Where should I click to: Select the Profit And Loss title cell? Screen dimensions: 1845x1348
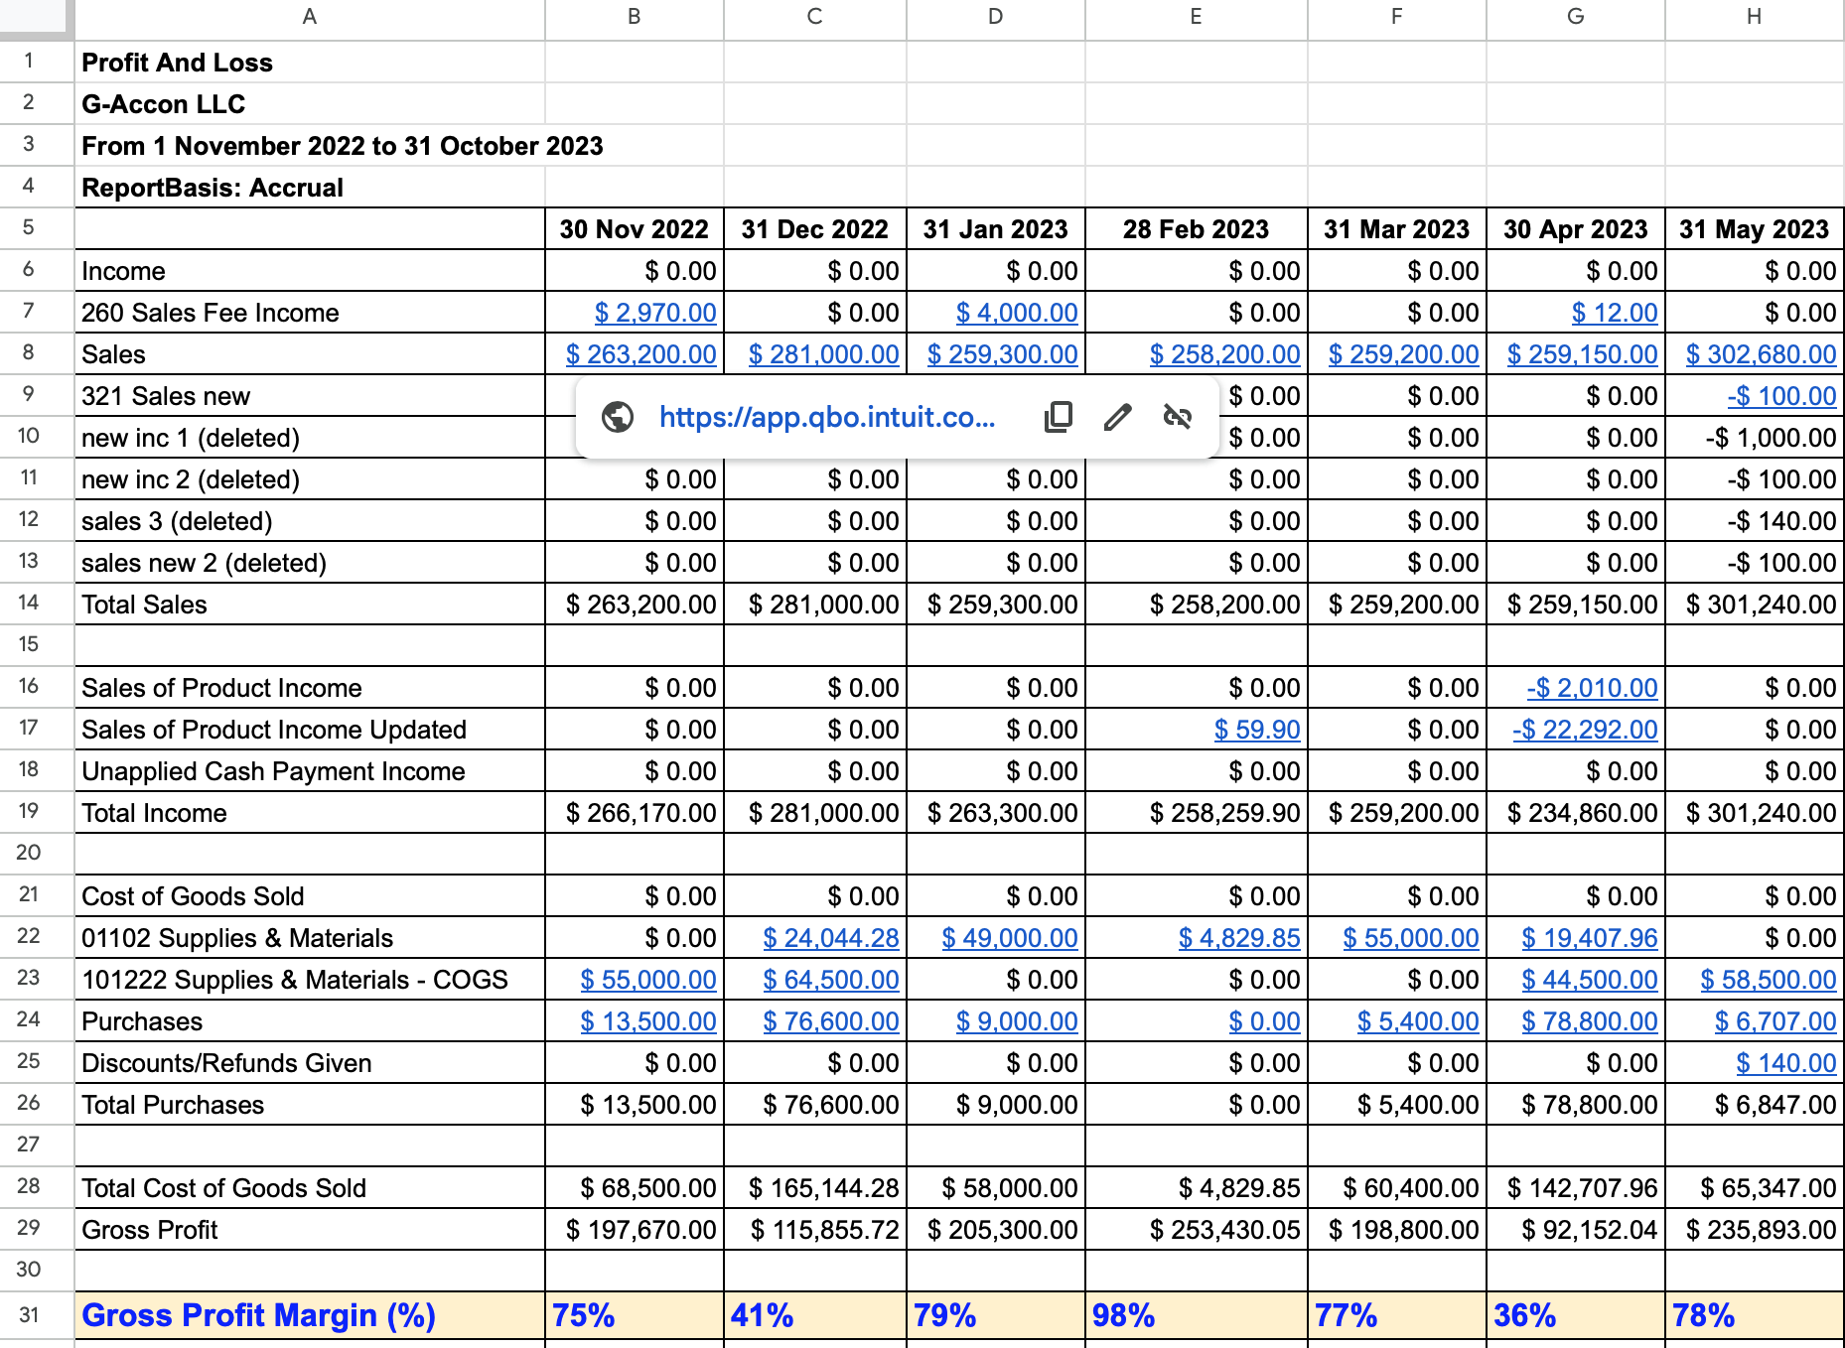coord(310,63)
